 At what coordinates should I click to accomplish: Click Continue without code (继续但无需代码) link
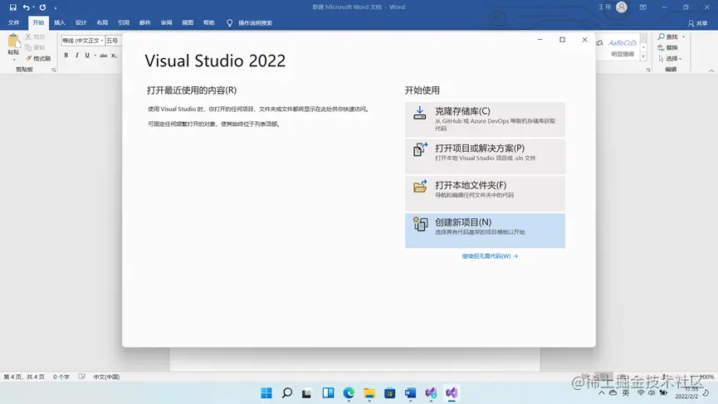(x=490, y=256)
